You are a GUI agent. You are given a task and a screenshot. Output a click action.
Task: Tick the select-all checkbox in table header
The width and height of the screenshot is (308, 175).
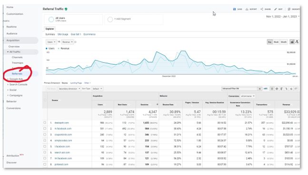(45, 100)
